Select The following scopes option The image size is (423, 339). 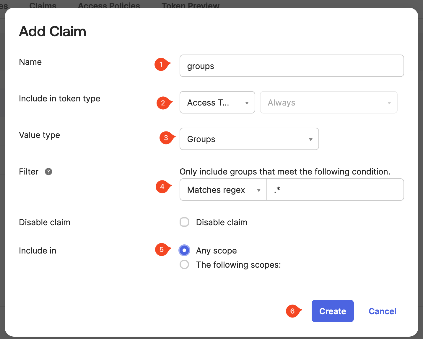click(x=184, y=264)
